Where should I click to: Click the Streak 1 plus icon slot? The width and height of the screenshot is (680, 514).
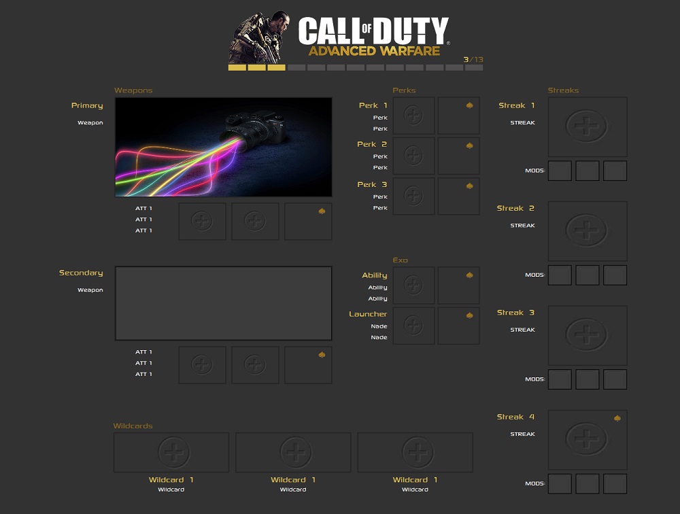tap(587, 126)
